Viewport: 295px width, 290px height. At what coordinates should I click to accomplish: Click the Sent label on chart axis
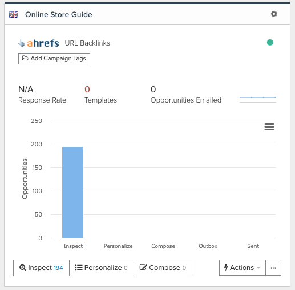coord(253,246)
